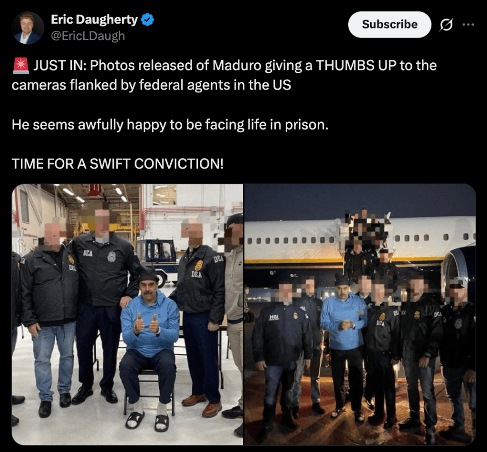The image size is (487, 452).
Task: Open the left hangar photo
Action: pos(127,314)
